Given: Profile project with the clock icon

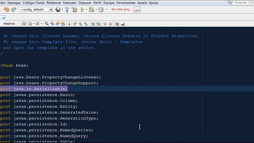Looking at the screenshot, I should (101, 10).
